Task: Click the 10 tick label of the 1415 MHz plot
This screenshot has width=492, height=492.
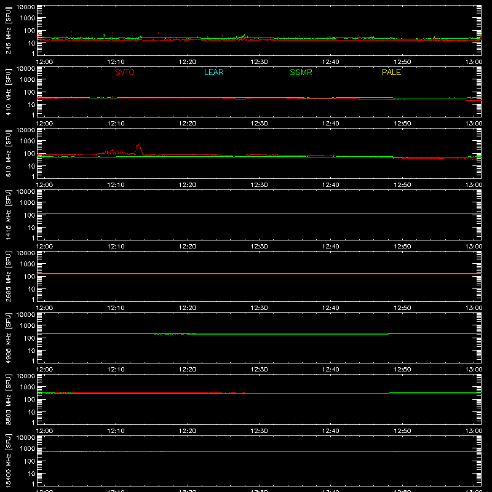Action: [x=31, y=228]
